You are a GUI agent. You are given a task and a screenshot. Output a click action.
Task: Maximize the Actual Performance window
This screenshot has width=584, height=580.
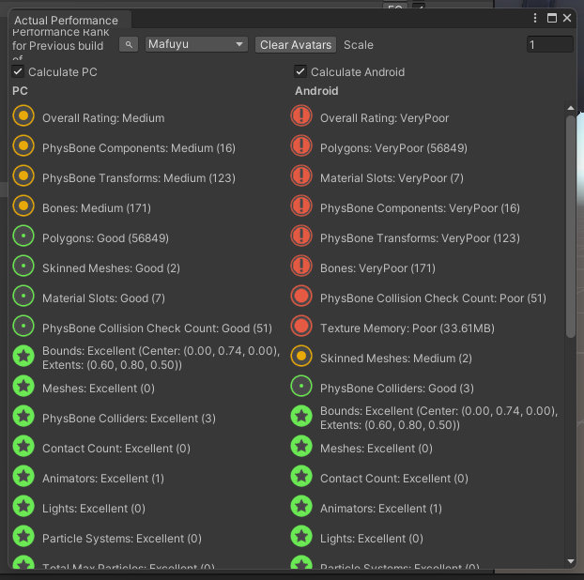[x=551, y=18]
